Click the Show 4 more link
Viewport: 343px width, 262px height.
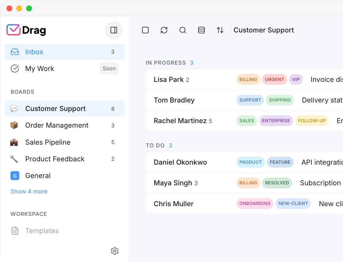tap(29, 191)
